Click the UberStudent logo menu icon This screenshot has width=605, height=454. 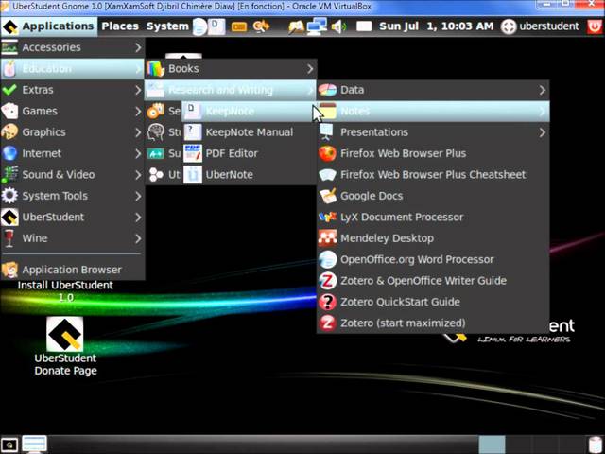[9, 217]
